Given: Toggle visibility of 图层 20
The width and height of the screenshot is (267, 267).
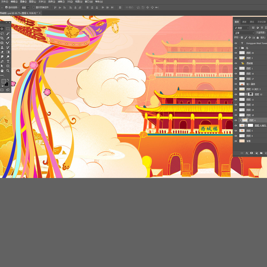Looking at the screenshot, I should tap(236, 53).
